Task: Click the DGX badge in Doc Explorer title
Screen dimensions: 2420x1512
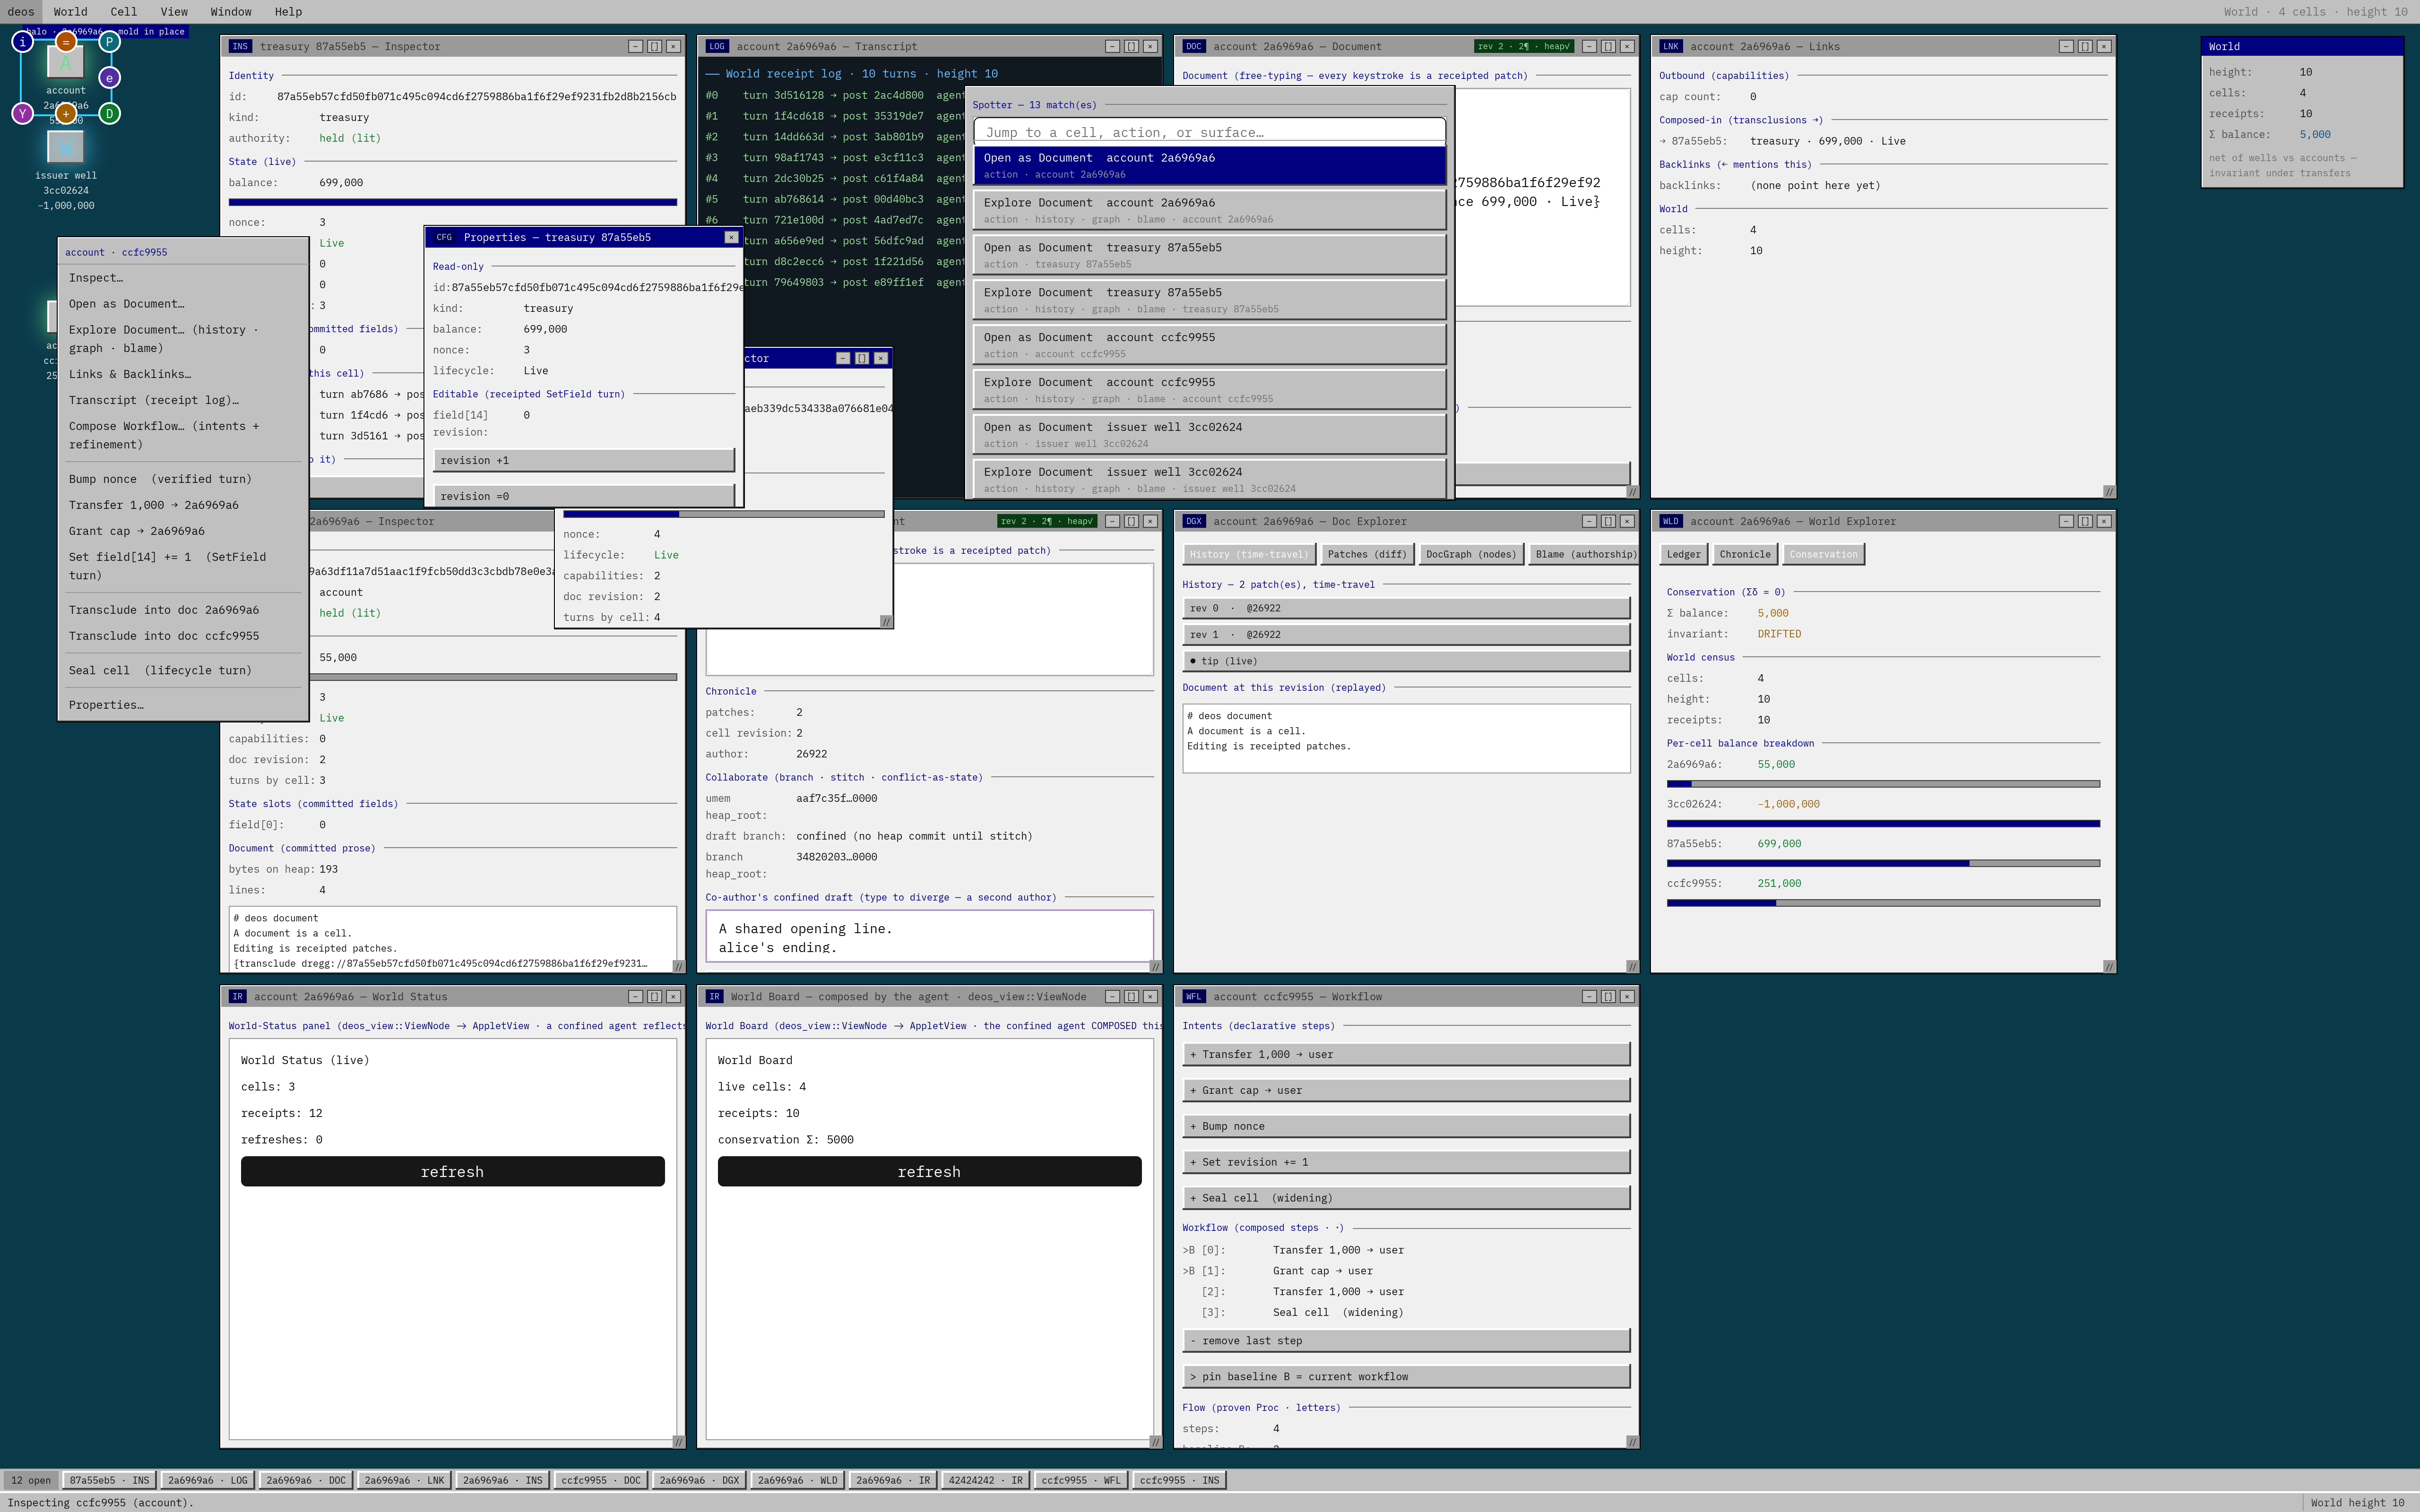Action: [x=1194, y=521]
